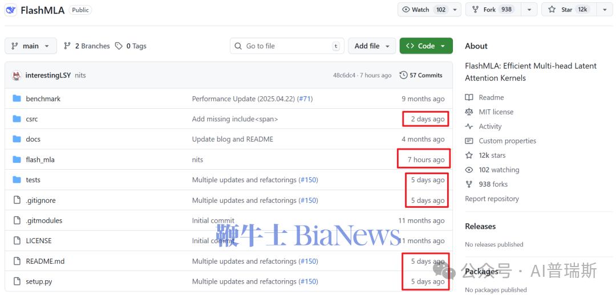Screen dimensions: 616x295
Task: Open commit history via 57 Commits
Action: point(421,75)
